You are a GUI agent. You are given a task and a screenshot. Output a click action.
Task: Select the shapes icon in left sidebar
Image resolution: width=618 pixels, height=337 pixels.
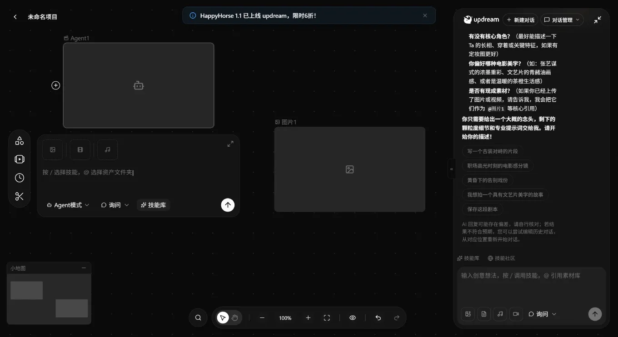tap(20, 140)
